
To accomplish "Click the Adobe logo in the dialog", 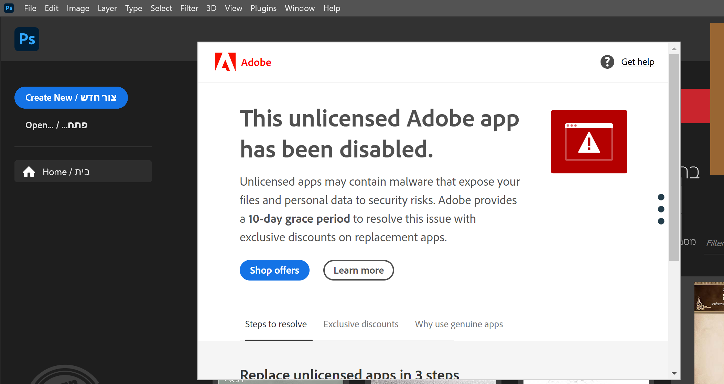I will pos(243,62).
